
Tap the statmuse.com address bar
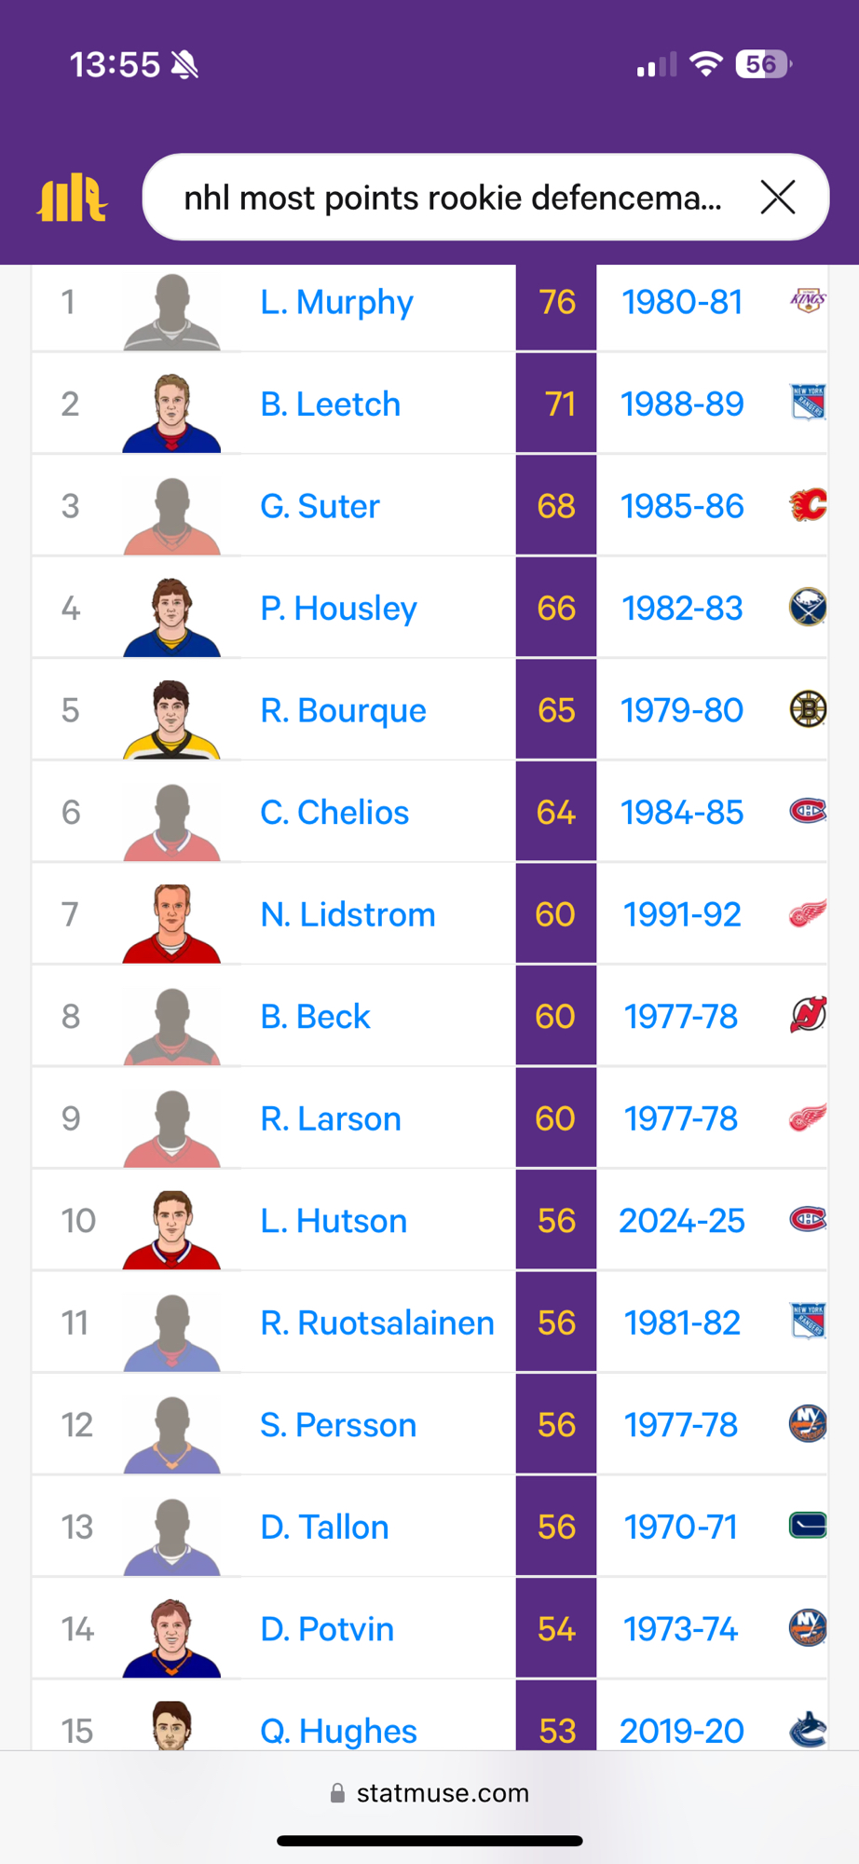[429, 1793]
